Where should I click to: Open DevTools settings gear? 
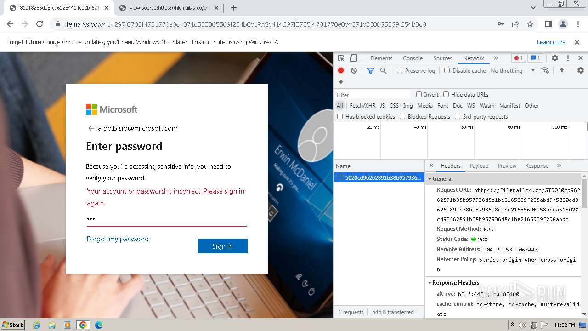(x=555, y=58)
